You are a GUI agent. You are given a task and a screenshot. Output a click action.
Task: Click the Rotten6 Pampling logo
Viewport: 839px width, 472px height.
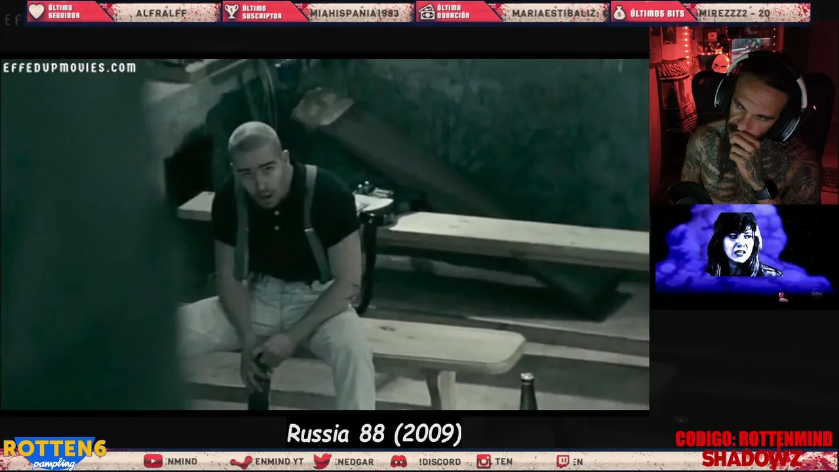pyautogui.click(x=54, y=454)
